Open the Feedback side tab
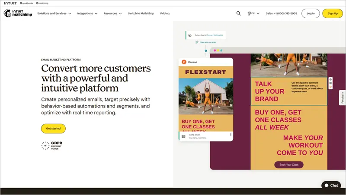Screen dimensions: 346x195 pyautogui.click(x=342, y=97)
